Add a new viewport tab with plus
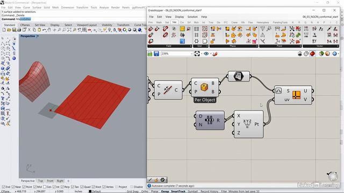The image size is (344, 193). tap(68, 181)
